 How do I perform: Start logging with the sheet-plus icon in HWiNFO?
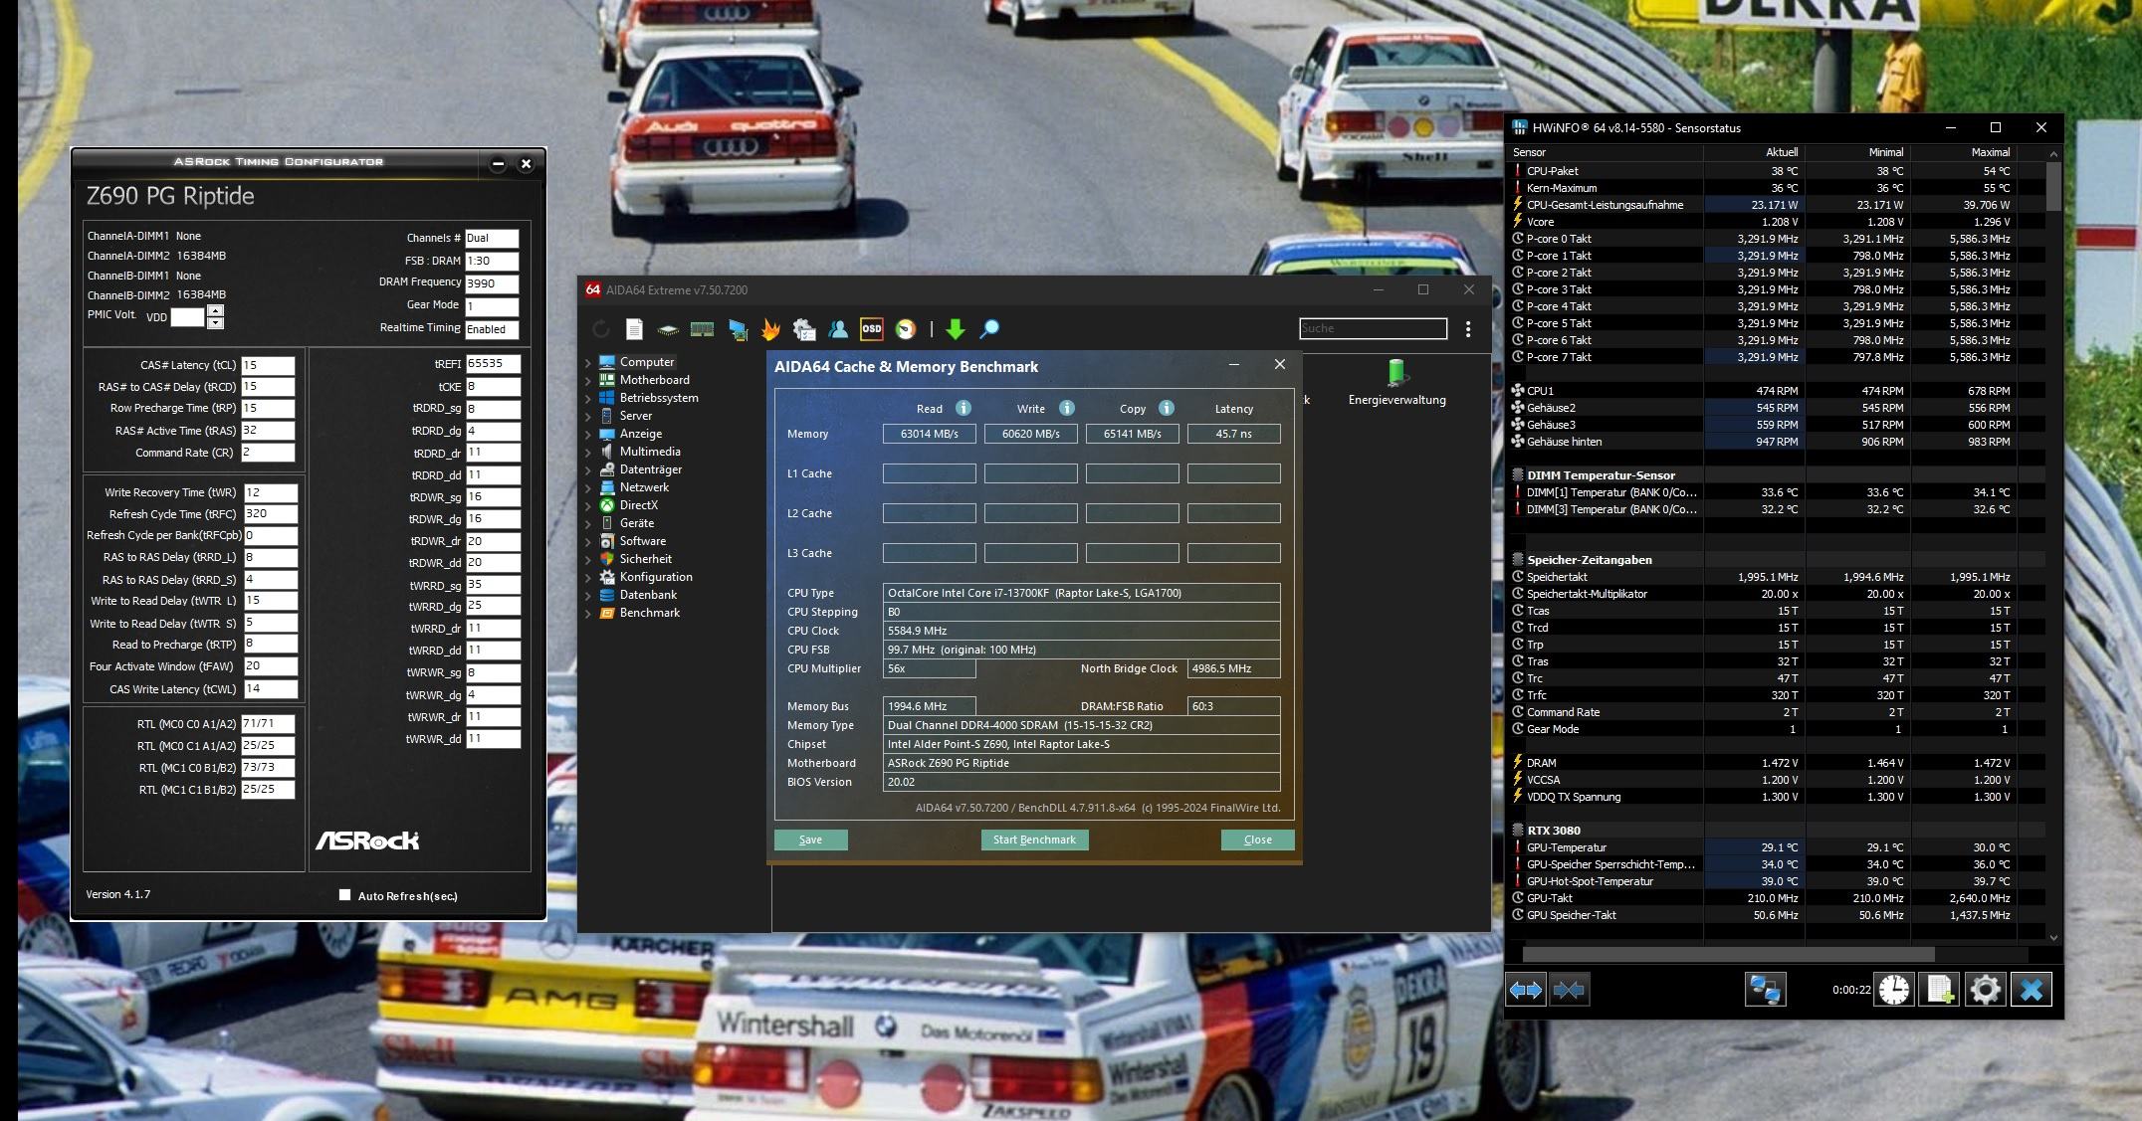click(1939, 990)
